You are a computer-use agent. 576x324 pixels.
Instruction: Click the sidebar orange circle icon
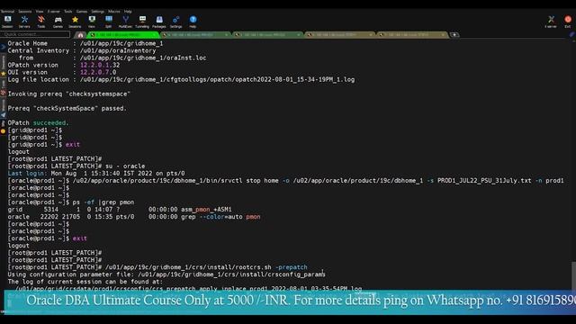[4, 130]
